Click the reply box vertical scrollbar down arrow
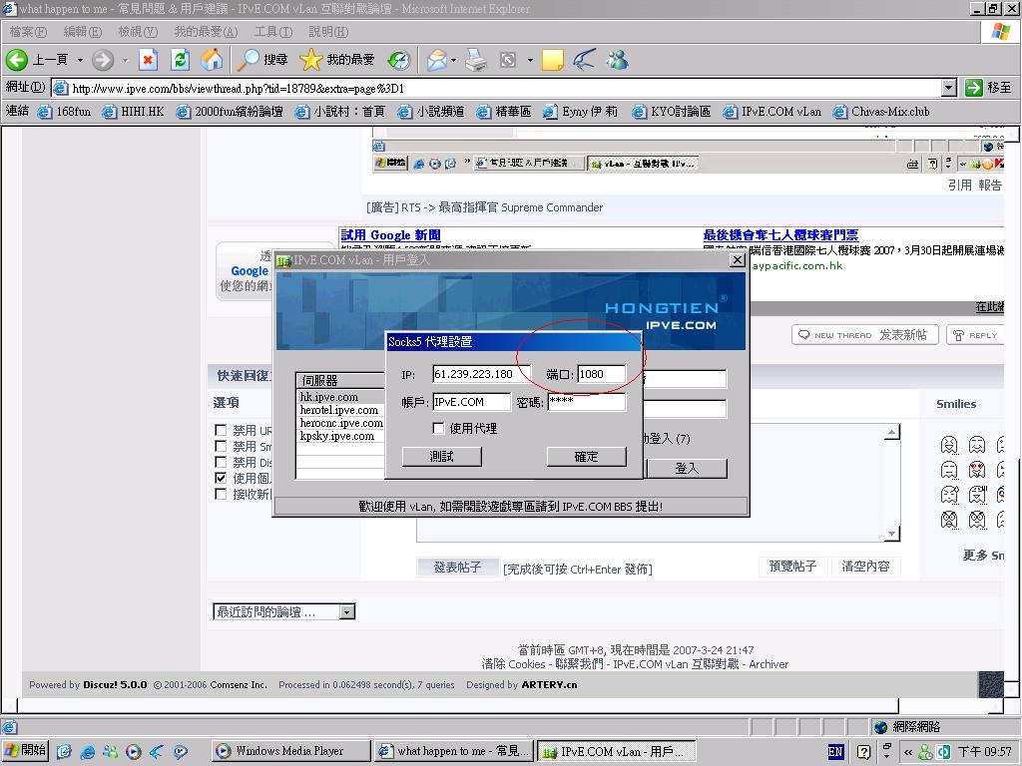The image size is (1022, 766). [x=892, y=535]
